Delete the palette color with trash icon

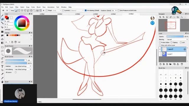(x=16, y=42)
